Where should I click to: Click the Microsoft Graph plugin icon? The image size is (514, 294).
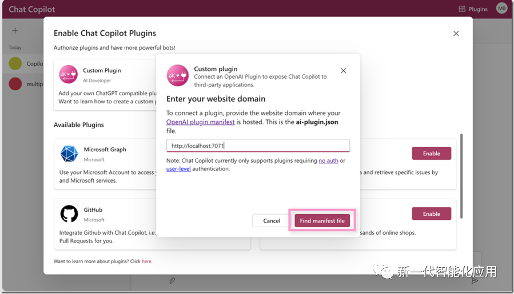pos(69,153)
